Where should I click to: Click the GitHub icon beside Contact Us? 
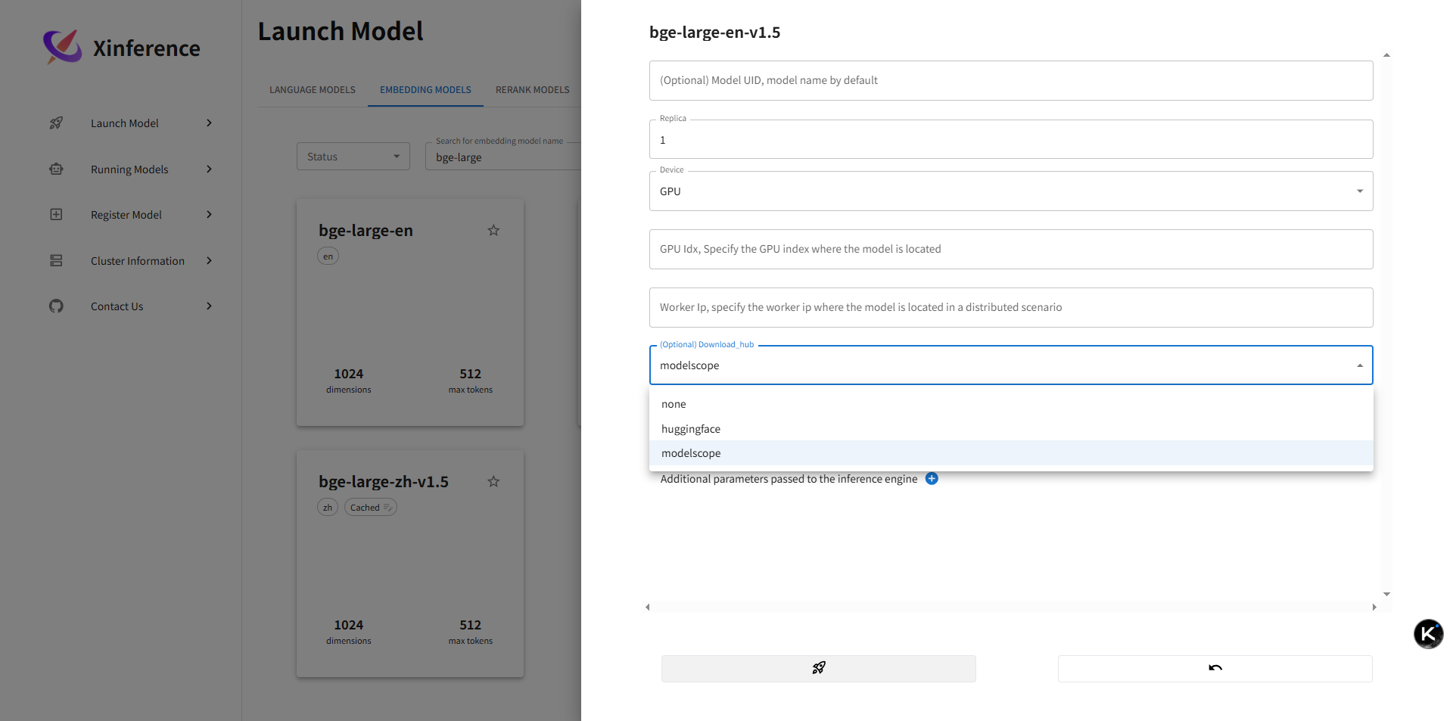(56, 306)
